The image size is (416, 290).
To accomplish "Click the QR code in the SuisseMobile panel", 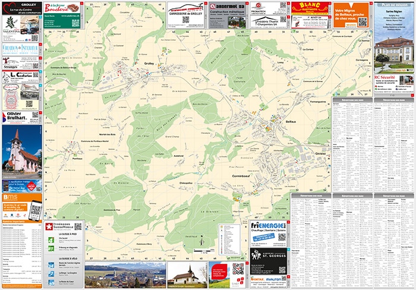I will [x=78, y=226].
